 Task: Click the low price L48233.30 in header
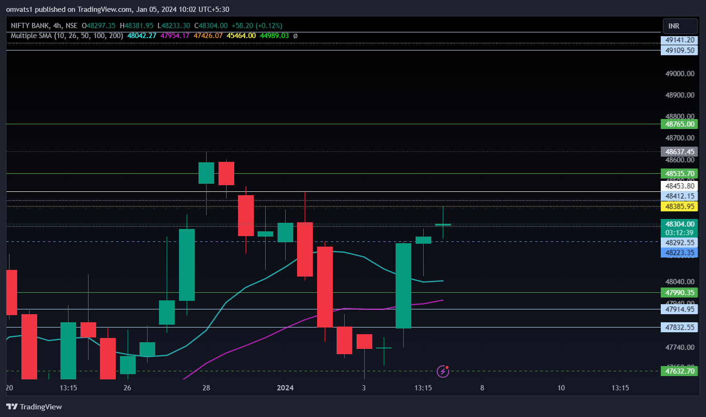tap(174, 26)
